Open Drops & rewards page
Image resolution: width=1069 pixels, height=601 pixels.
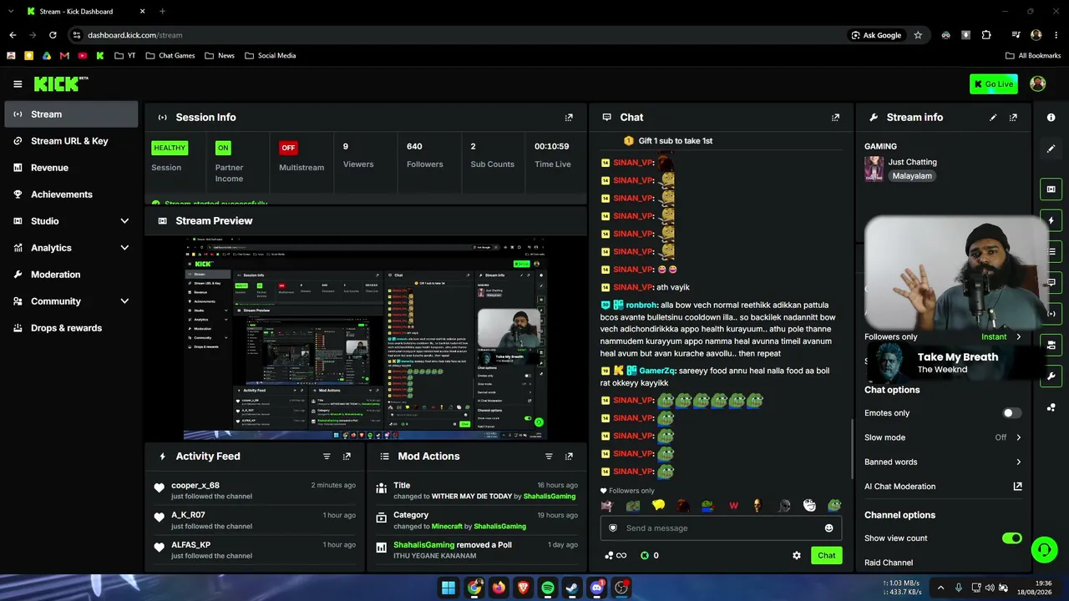tap(71, 328)
